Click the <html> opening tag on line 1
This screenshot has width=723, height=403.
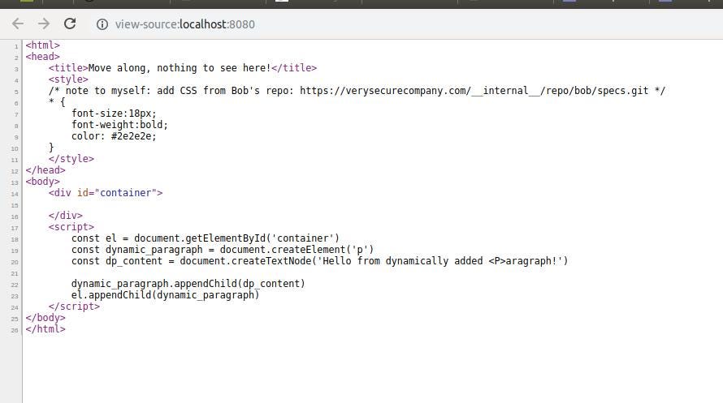[x=43, y=45]
